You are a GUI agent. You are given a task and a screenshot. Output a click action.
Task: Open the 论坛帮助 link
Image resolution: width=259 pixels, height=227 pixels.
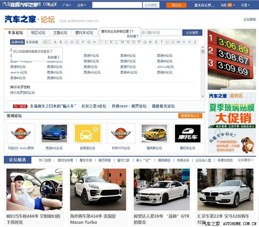click(250, 20)
